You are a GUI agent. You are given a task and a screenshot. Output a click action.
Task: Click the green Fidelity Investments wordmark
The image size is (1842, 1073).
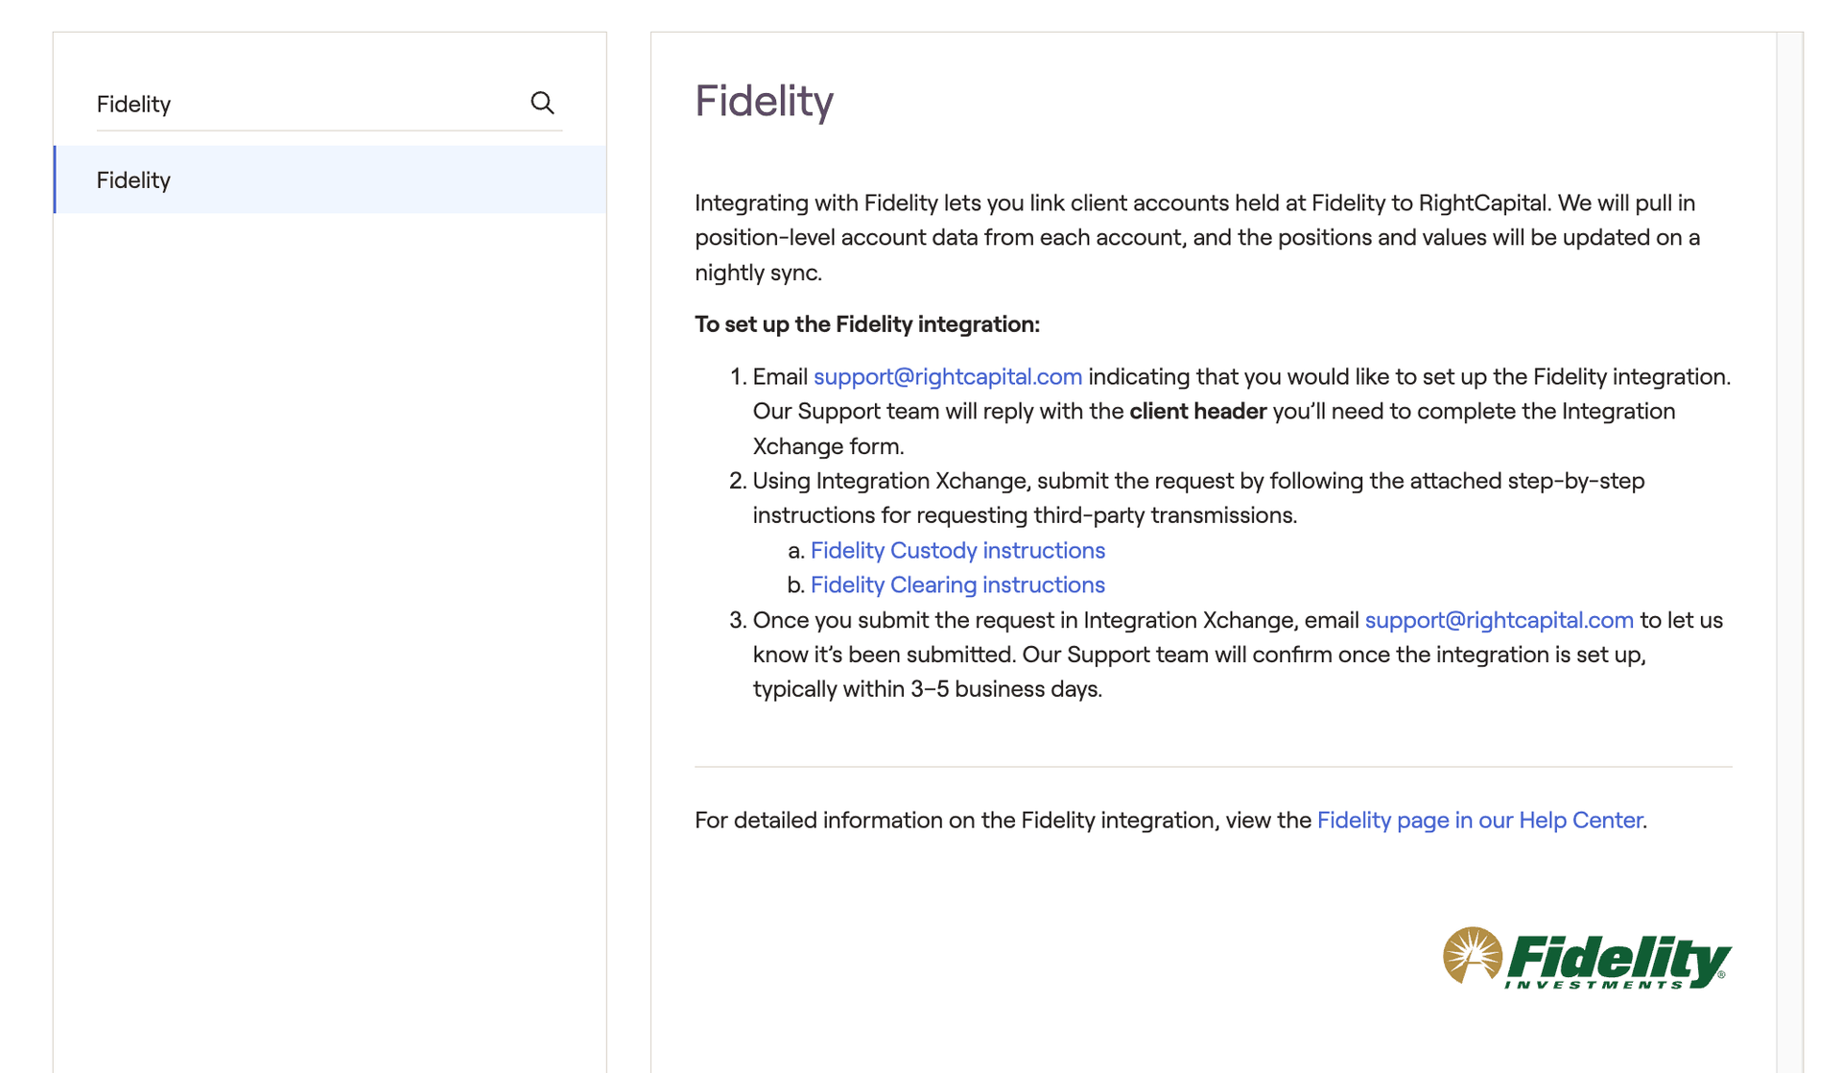(x=1619, y=961)
